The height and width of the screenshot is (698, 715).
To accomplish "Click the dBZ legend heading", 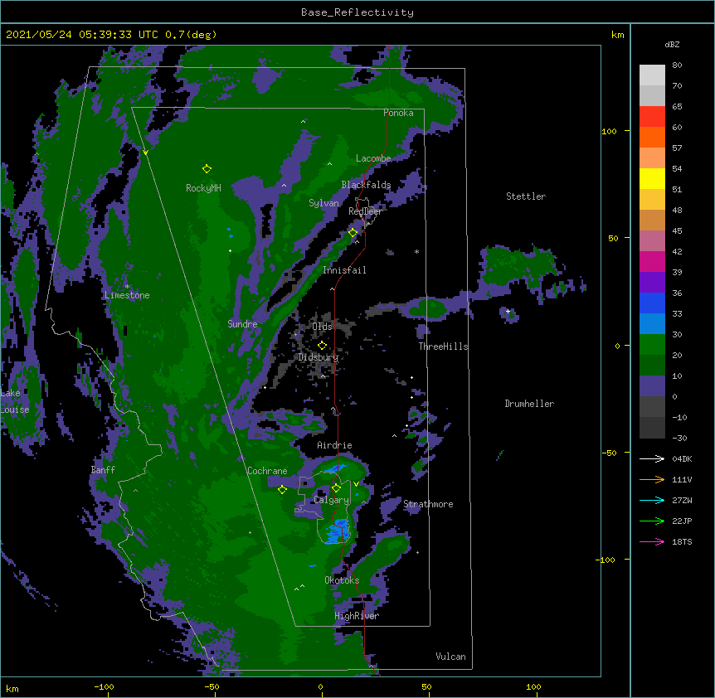I will point(672,44).
